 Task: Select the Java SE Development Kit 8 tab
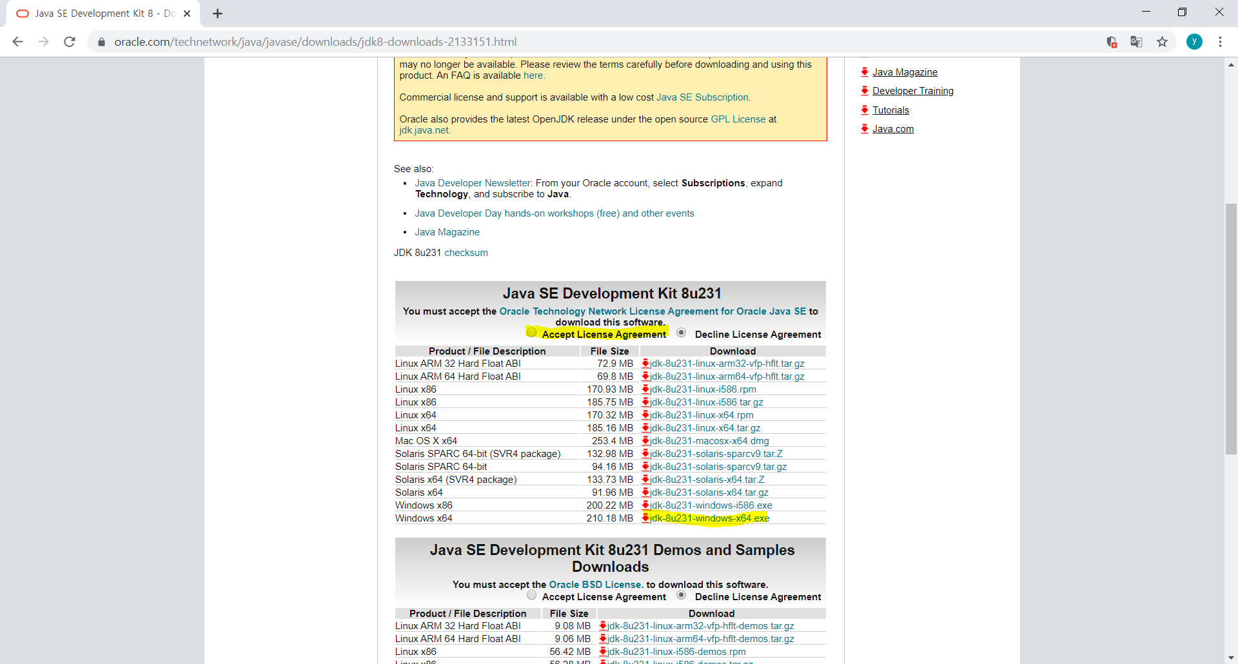pyautogui.click(x=103, y=14)
